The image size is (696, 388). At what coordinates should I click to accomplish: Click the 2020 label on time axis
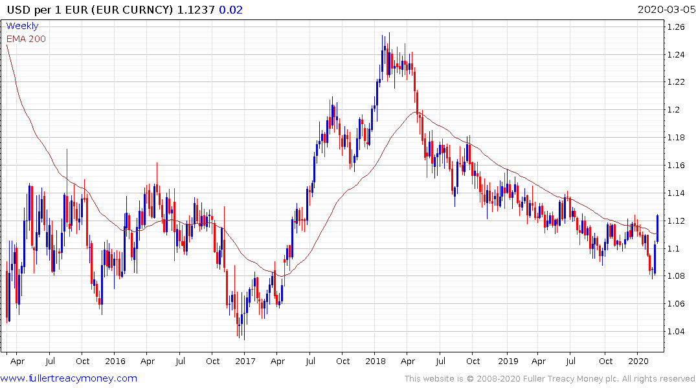(x=638, y=361)
